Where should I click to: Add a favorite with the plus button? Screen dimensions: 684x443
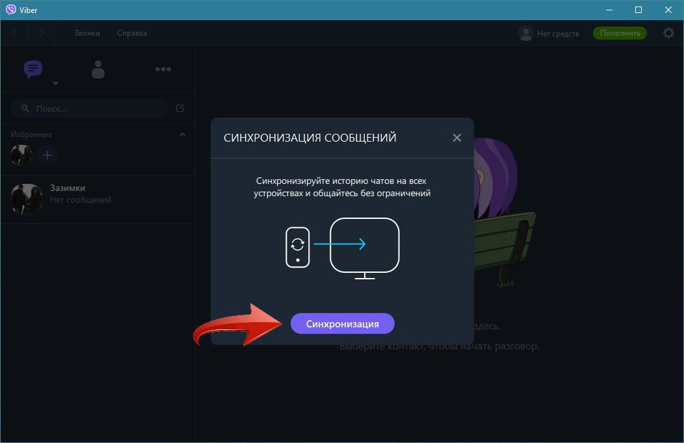pyautogui.click(x=47, y=155)
